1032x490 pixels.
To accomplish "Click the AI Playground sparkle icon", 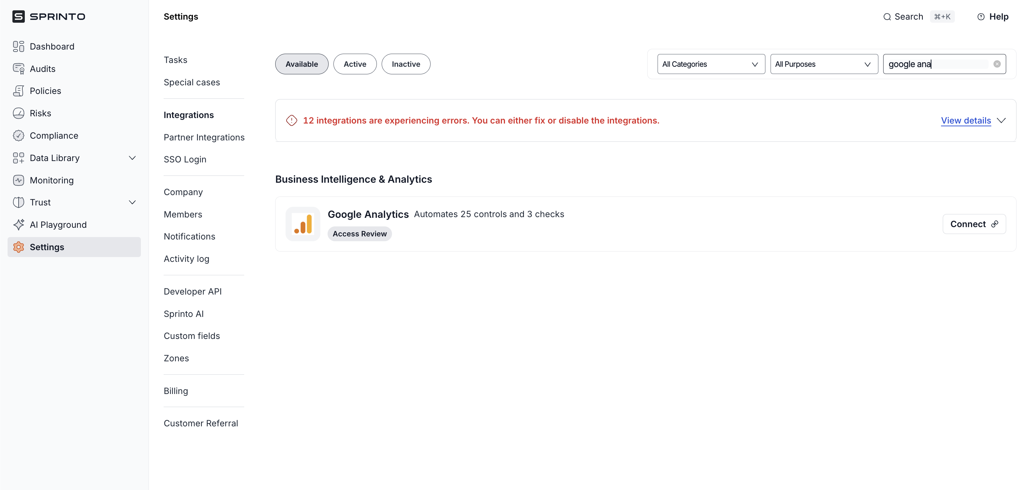I will pos(19,225).
